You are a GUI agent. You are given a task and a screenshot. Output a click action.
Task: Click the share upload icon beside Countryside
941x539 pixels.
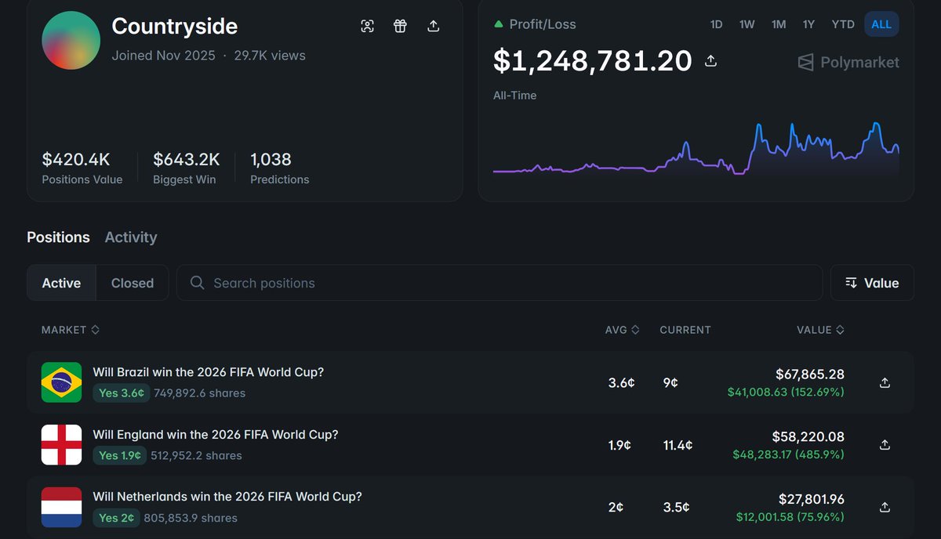pyautogui.click(x=433, y=26)
